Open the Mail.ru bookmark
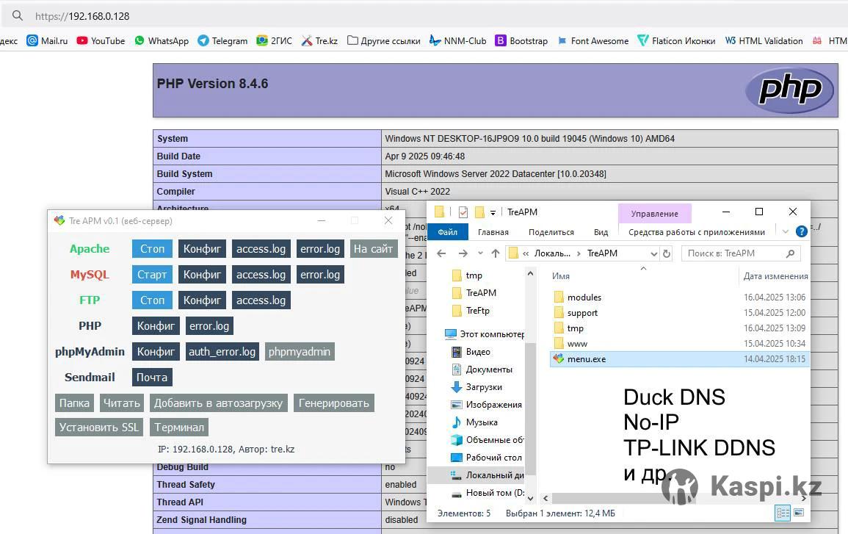This screenshot has height=534, width=848. point(48,40)
